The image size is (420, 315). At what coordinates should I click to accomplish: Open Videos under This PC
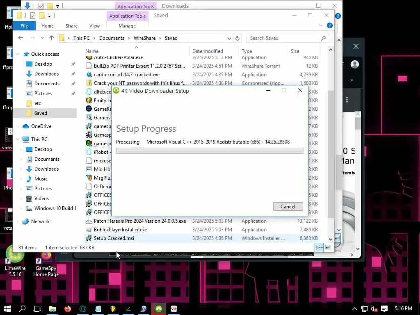(x=41, y=199)
